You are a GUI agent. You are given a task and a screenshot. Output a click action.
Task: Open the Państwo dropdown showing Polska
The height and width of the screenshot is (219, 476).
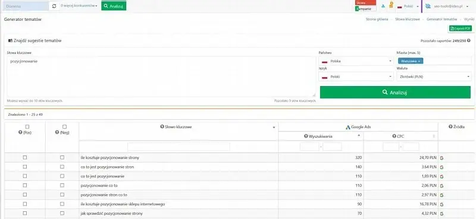(x=356, y=61)
